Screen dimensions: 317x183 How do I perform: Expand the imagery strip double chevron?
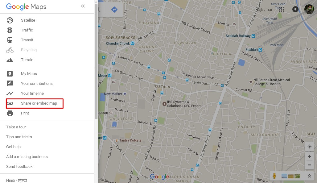click(x=309, y=176)
